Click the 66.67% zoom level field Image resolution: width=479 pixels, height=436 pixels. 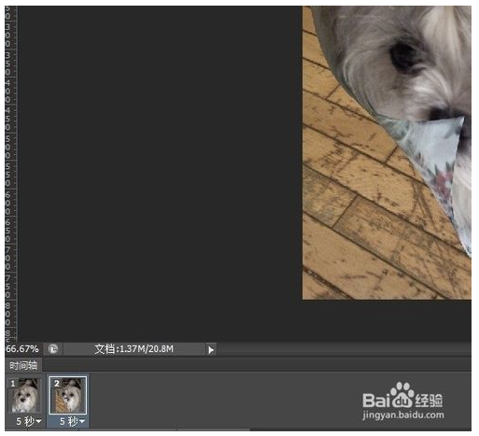22,349
